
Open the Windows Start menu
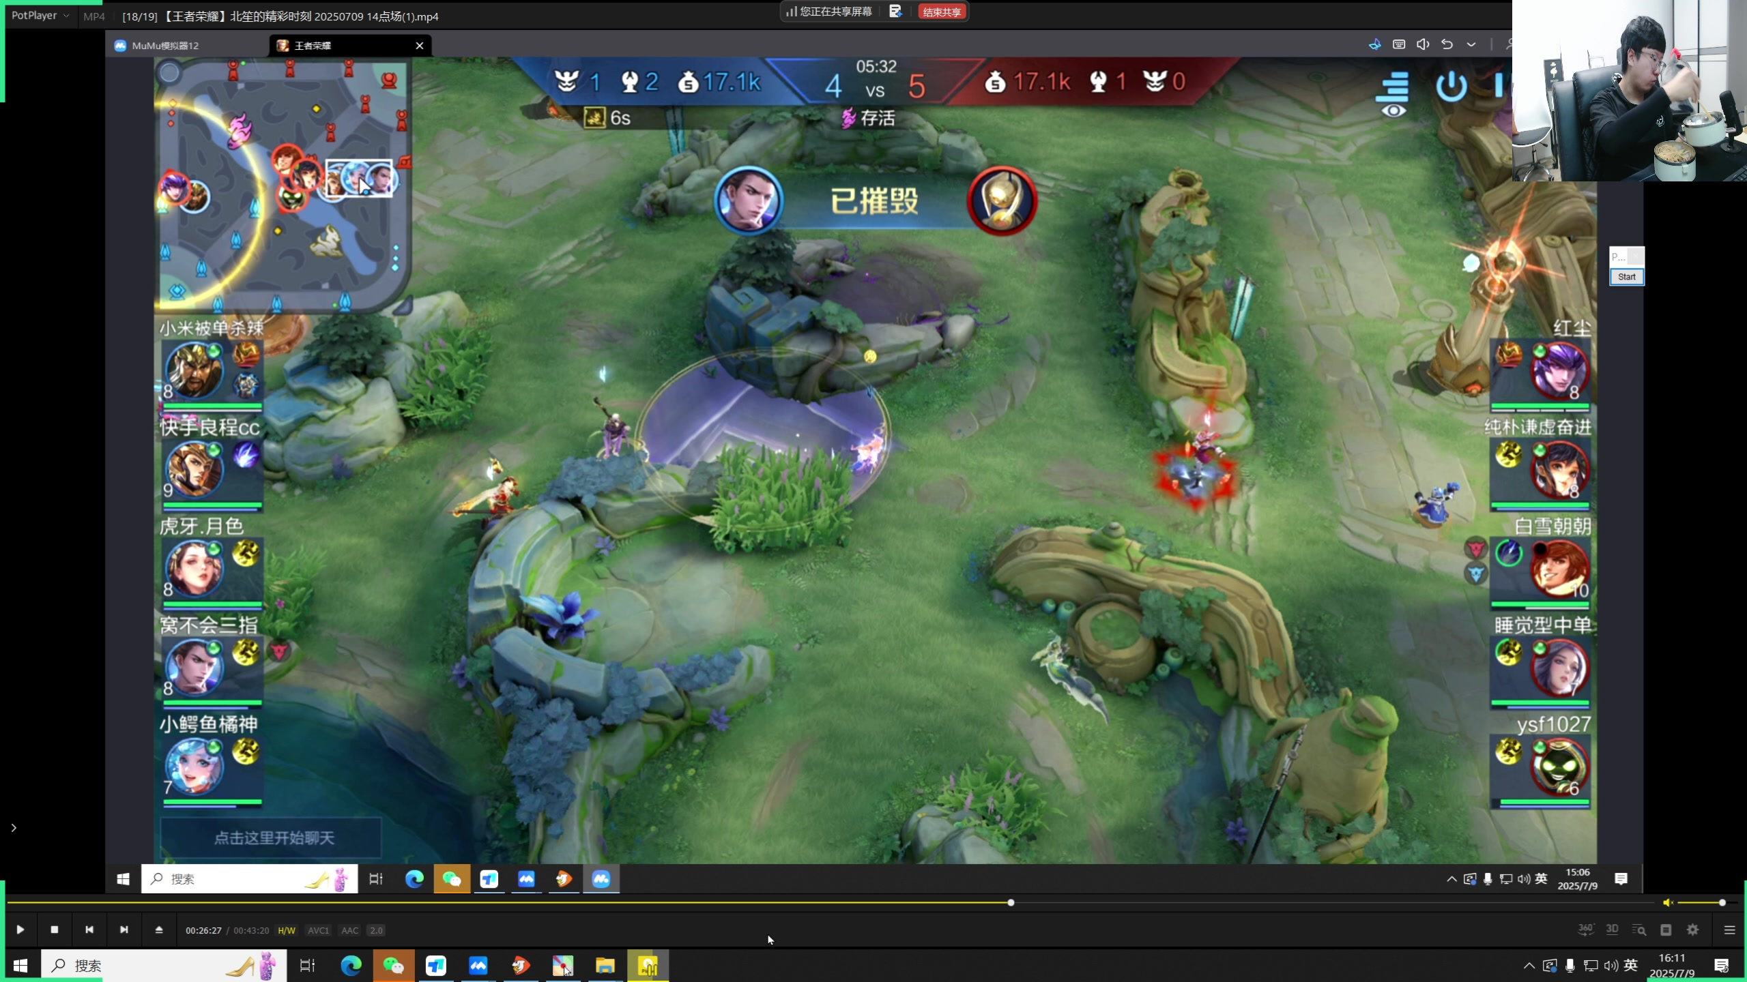[20, 966]
